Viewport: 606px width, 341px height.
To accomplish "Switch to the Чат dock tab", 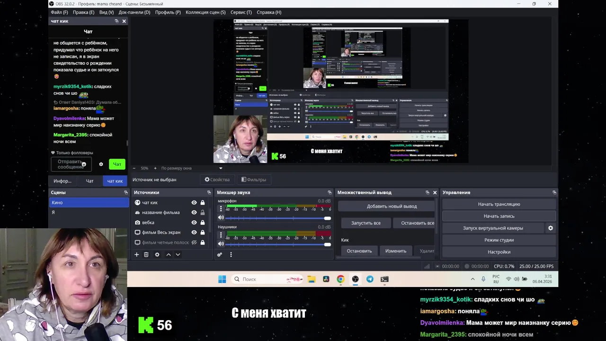I will click(89, 181).
